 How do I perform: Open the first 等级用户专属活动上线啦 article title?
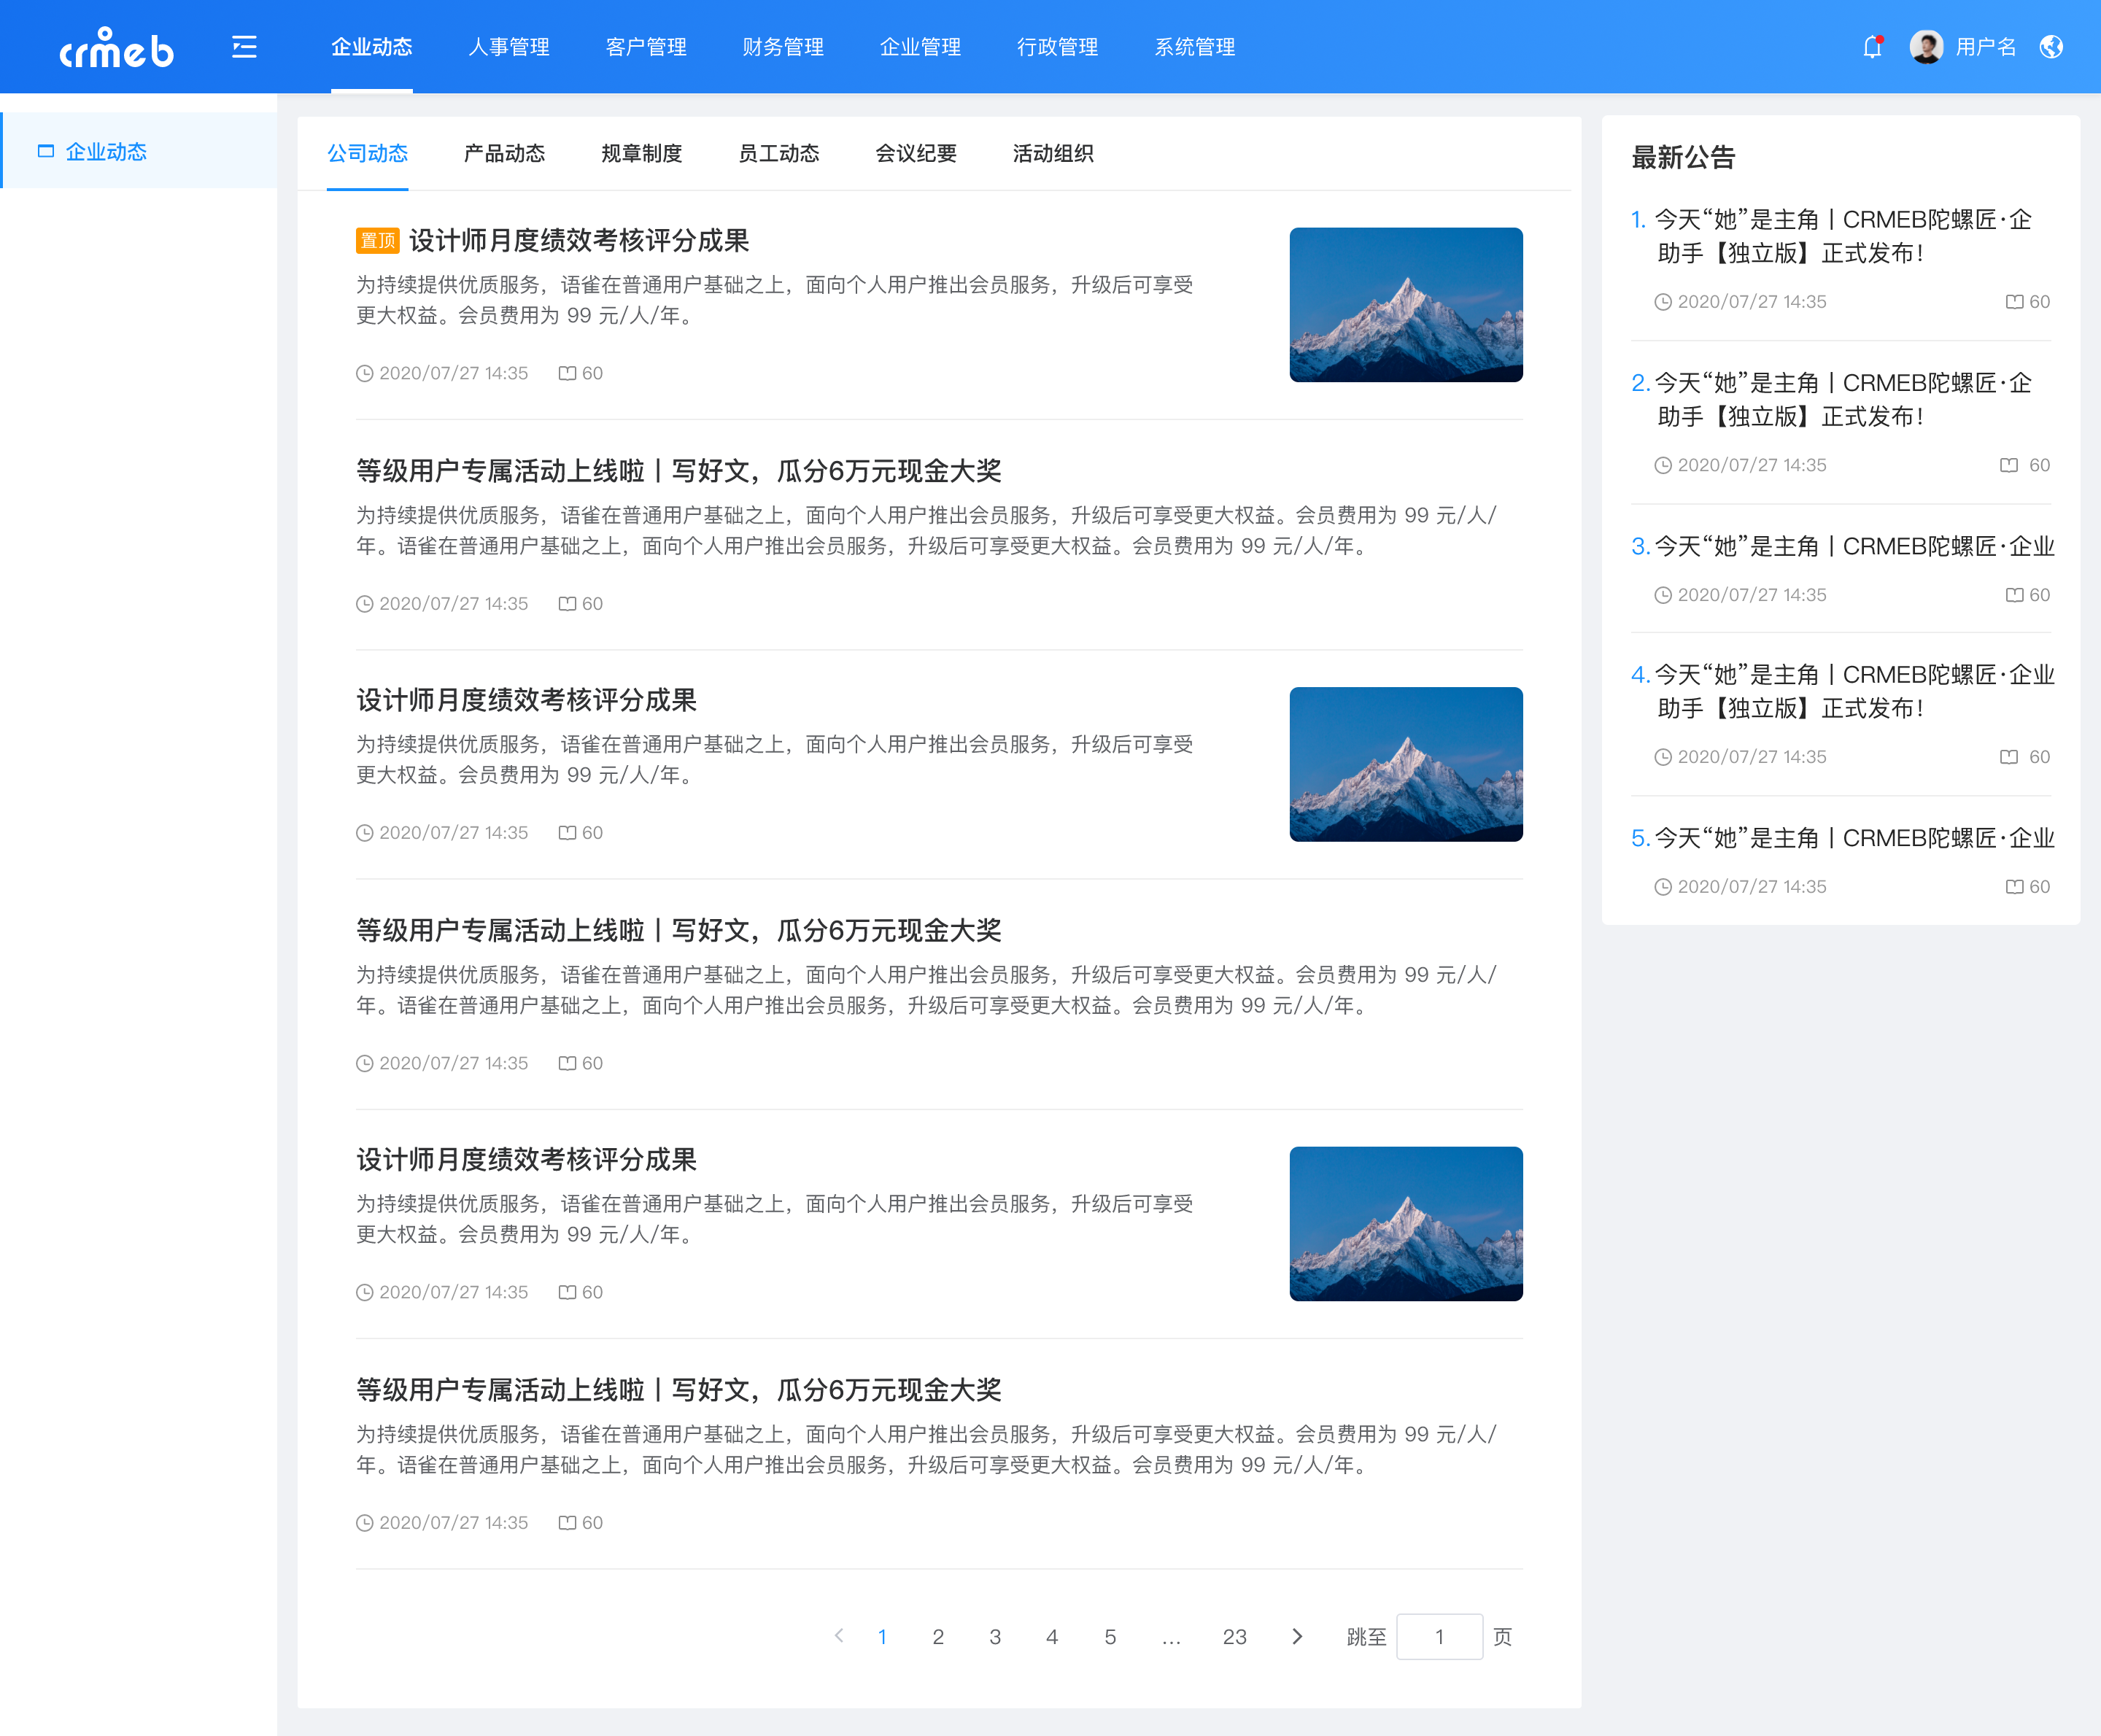pyautogui.click(x=678, y=471)
